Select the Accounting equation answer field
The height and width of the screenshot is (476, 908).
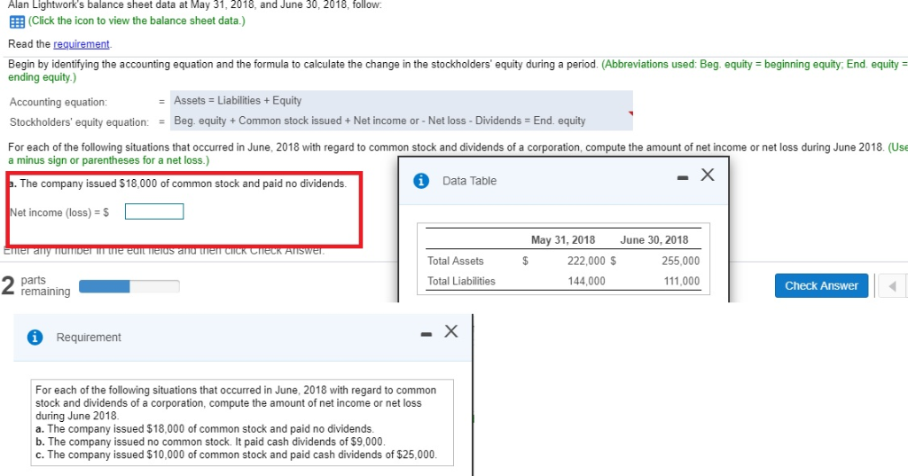pos(402,101)
